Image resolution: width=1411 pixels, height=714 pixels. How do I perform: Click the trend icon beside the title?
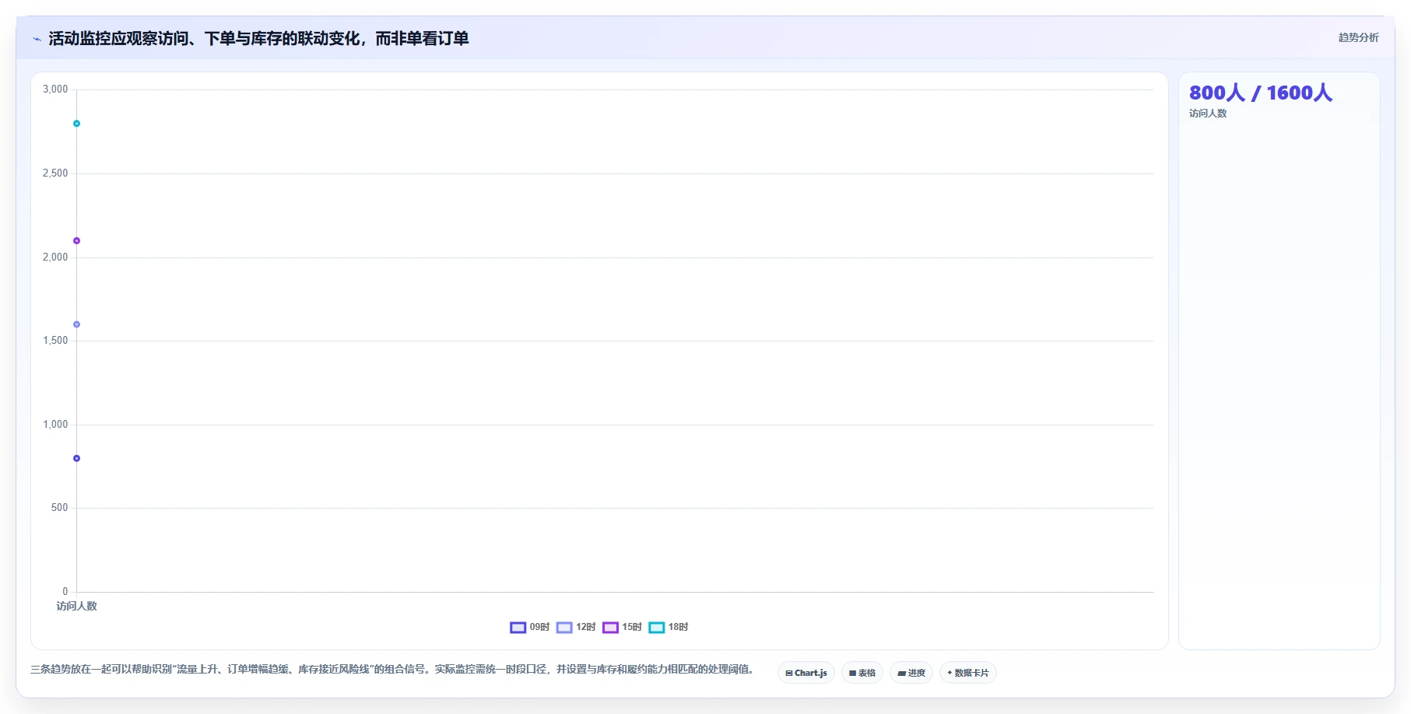(x=37, y=39)
